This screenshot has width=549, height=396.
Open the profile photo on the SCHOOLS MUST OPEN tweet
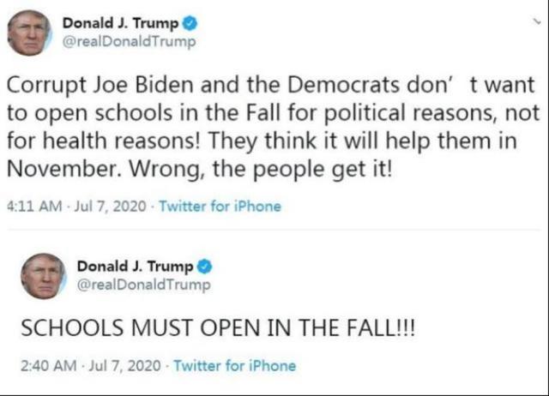click(x=44, y=276)
